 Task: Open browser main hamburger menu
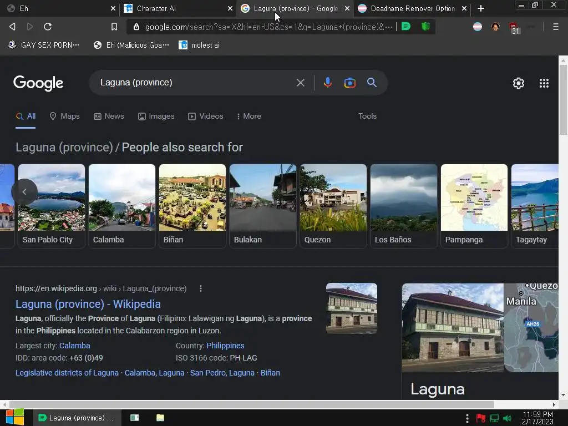point(555,27)
